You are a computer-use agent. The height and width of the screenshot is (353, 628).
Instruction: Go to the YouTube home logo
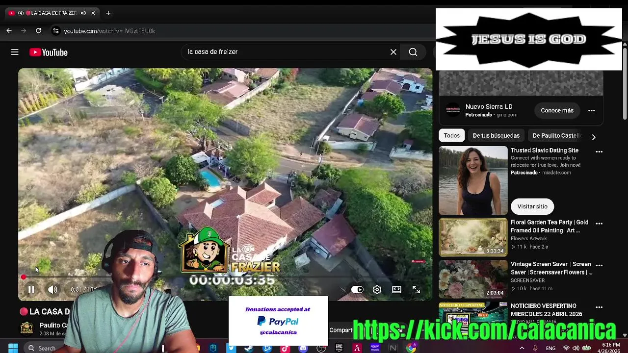(49, 52)
